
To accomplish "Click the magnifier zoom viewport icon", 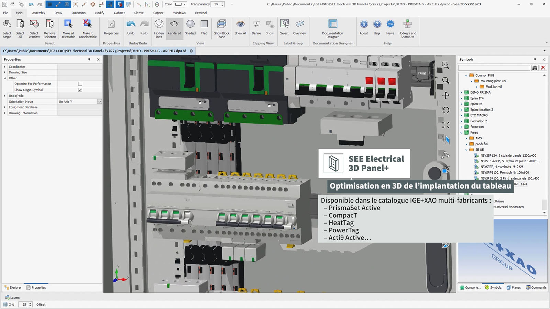I will (445, 80).
